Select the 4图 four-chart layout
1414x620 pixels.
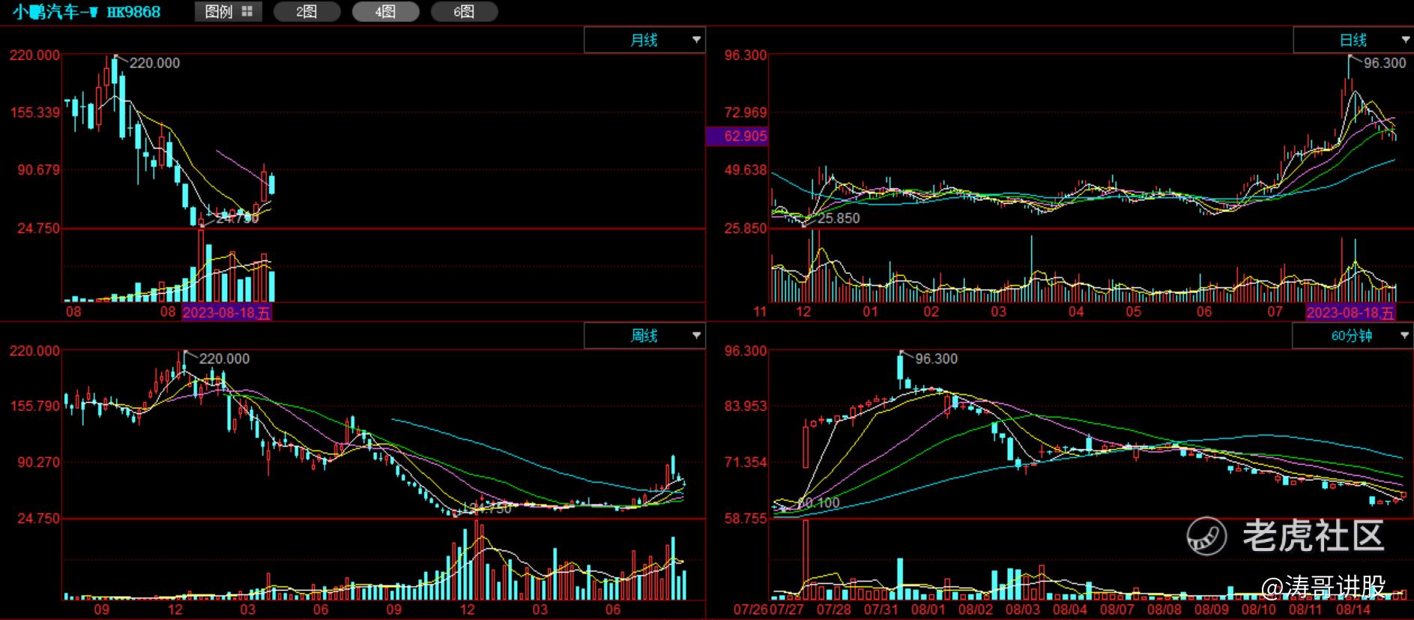pos(385,12)
